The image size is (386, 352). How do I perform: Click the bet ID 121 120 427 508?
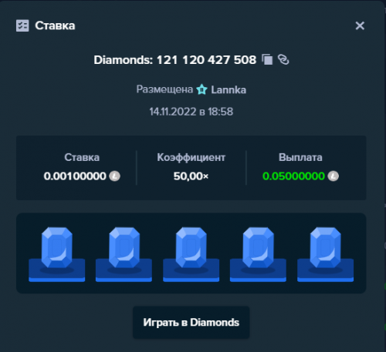click(x=206, y=60)
